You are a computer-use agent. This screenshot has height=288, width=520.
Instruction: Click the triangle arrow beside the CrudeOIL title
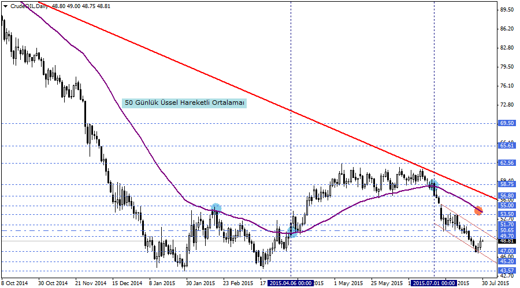[5, 5]
